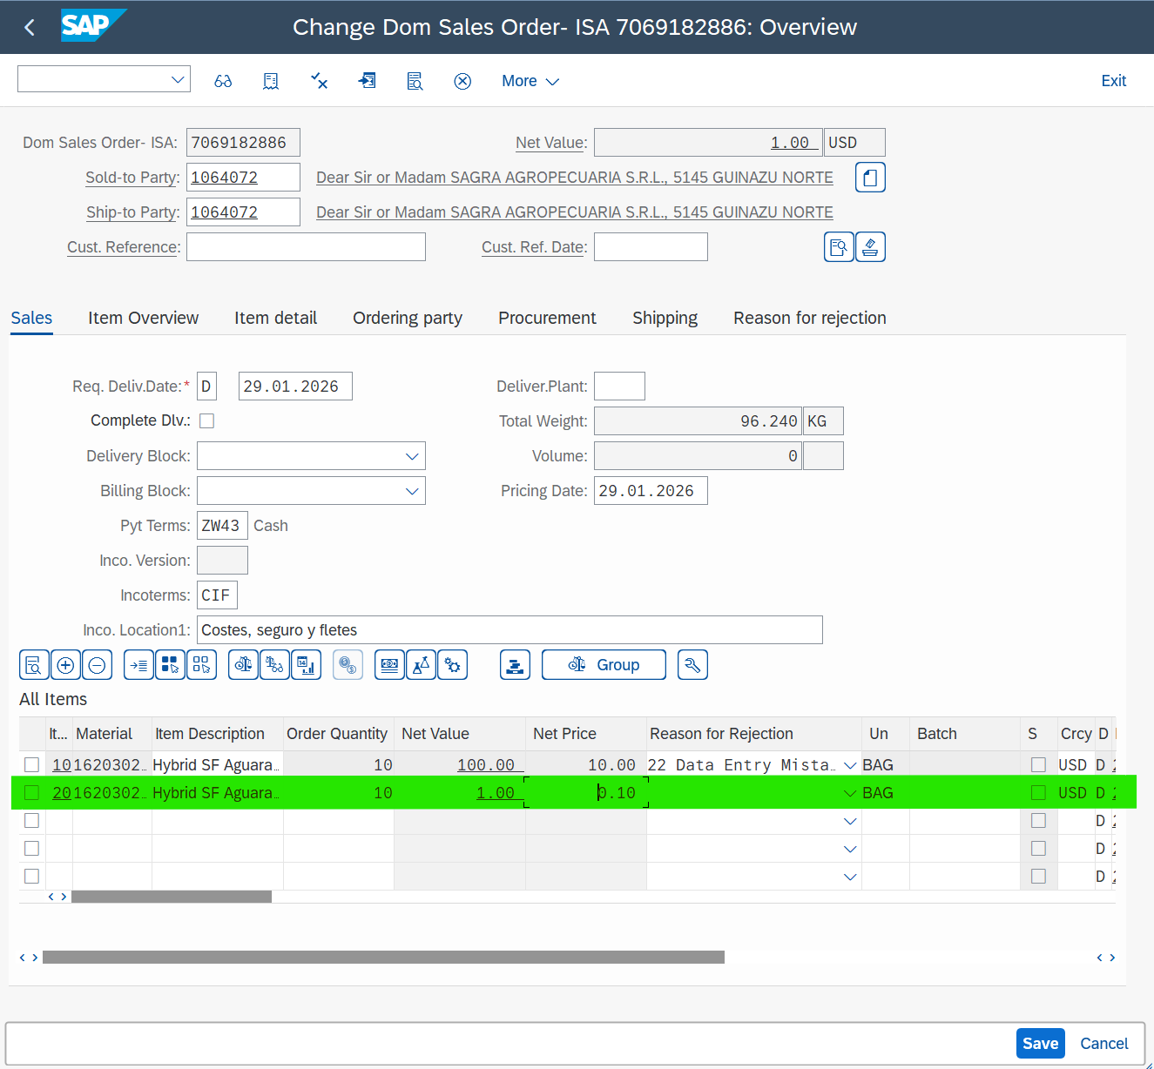The height and width of the screenshot is (1069, 1154).
Task: Click the stamp icon right of Cust. Ref. Date
Action: click(x=870, y=247)
